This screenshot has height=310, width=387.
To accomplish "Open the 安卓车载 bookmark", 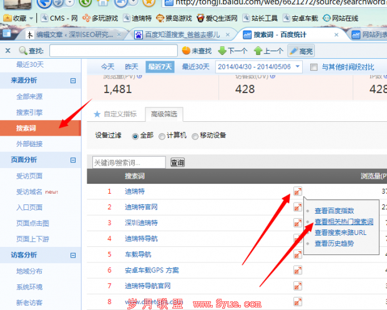I will coord(300,18).
